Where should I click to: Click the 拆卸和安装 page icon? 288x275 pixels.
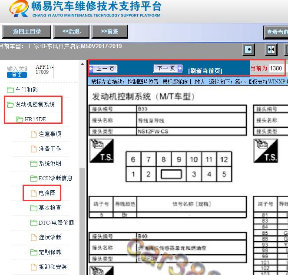pos(34,267)
